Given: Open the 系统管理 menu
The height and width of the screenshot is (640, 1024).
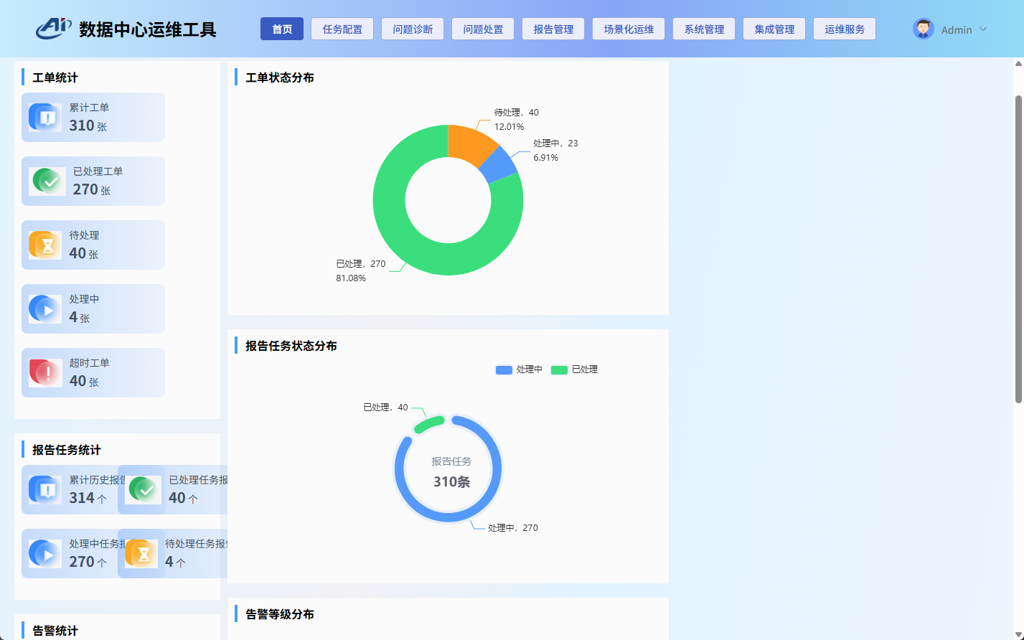Looking at the screenshot, I should [704, 29].
